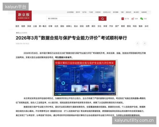
Task: Click the 首页 breadcrumb link
Action: 17,33
